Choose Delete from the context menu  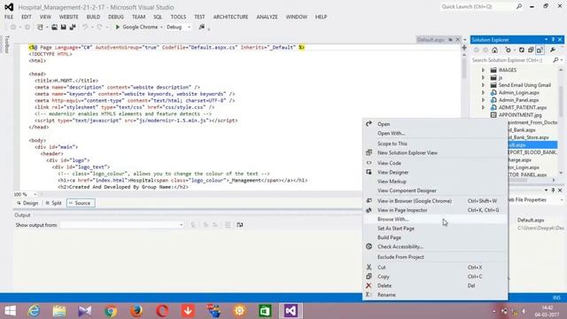pos(435,285)
